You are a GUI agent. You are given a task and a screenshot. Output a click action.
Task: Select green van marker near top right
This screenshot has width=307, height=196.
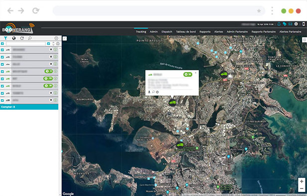pyautogui.click(x=224, y=74)
